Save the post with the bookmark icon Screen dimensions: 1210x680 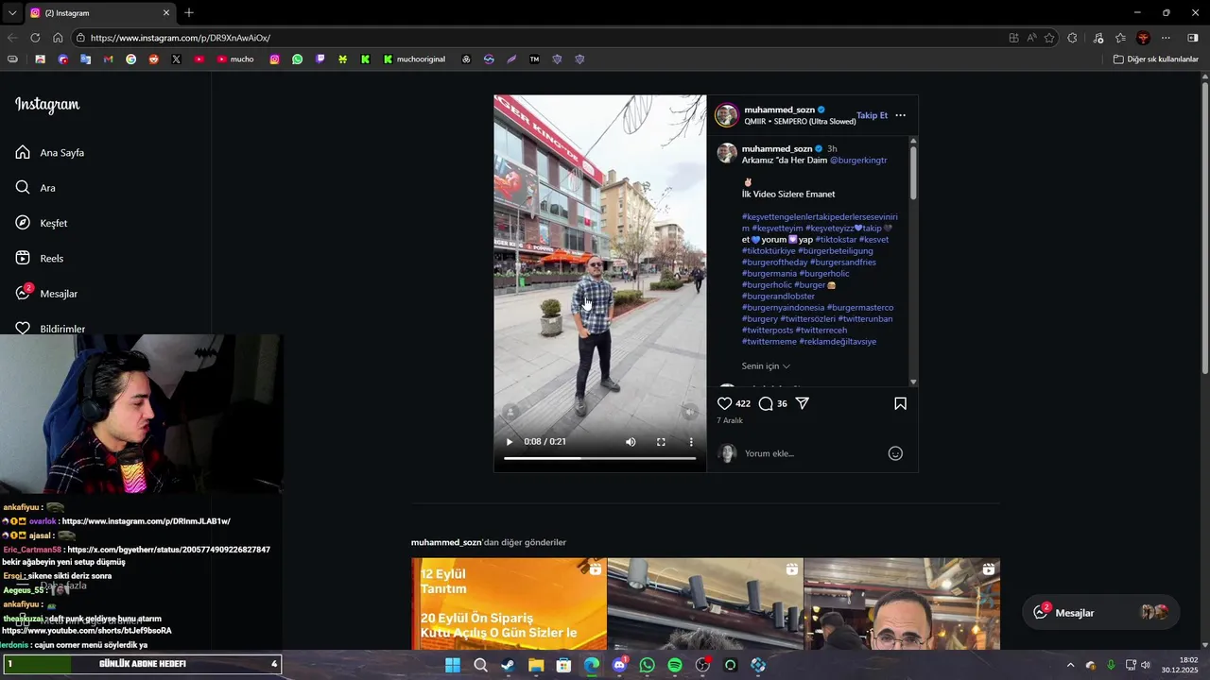[900, 403]
